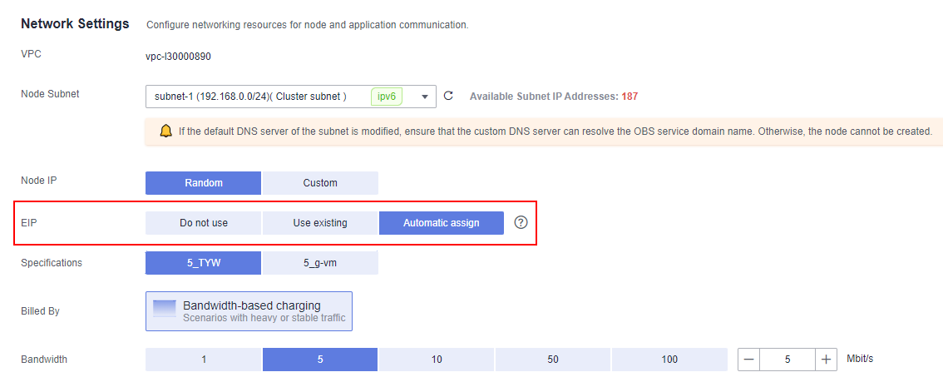Choose Use existing EIP option

tap(320, 223)
